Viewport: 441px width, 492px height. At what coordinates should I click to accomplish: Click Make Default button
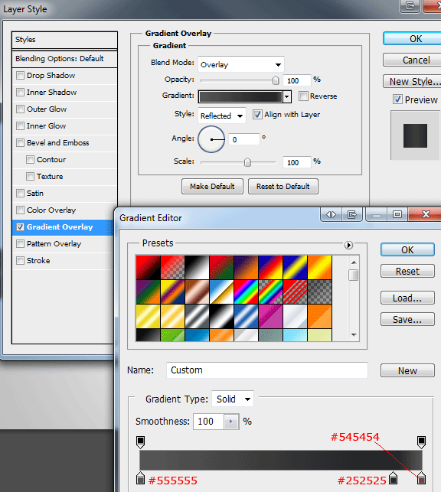click(x=212, y=187)
